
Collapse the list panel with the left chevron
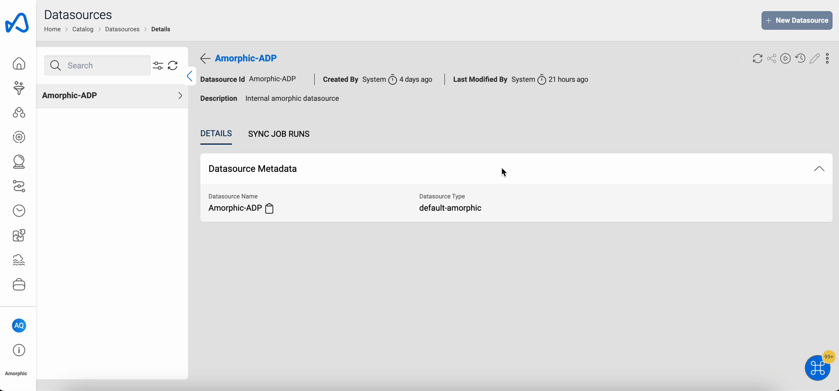click(190, 76)
